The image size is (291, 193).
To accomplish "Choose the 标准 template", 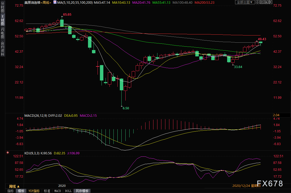I will tap(47, 191).
